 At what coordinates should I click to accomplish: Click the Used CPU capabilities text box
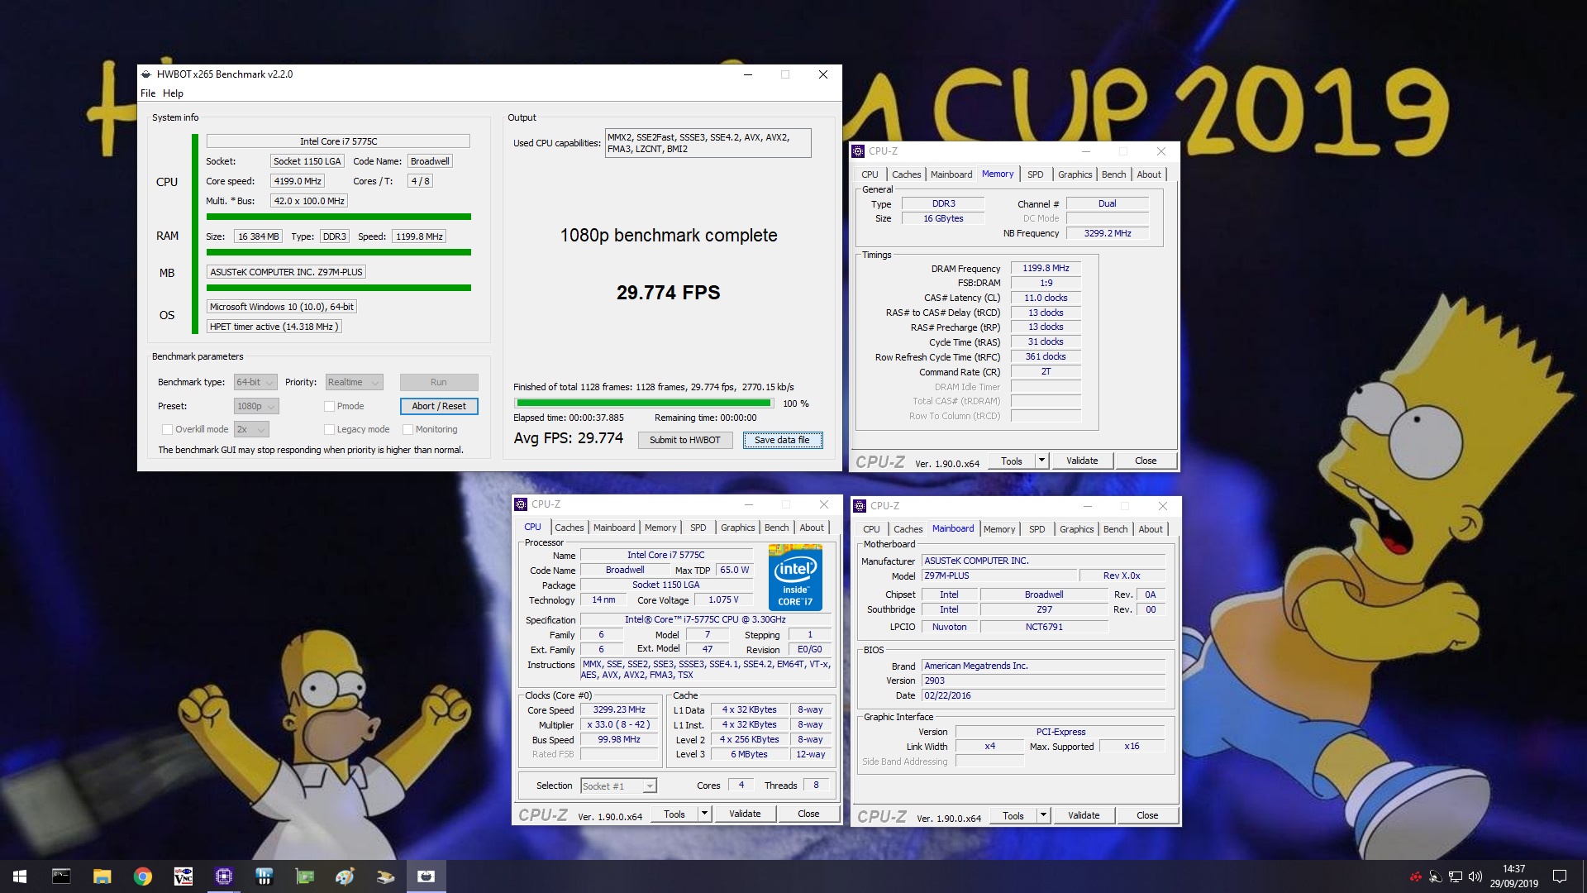click(x=708, y=143)
